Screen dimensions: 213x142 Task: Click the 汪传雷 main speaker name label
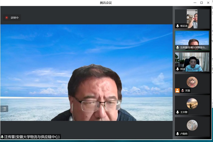(x=32, y=137)
